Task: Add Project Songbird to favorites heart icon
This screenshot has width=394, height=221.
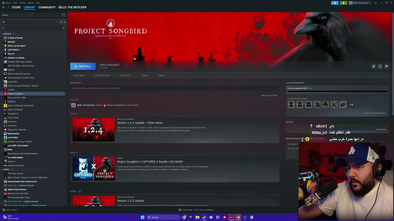Action: click(387, 66)
